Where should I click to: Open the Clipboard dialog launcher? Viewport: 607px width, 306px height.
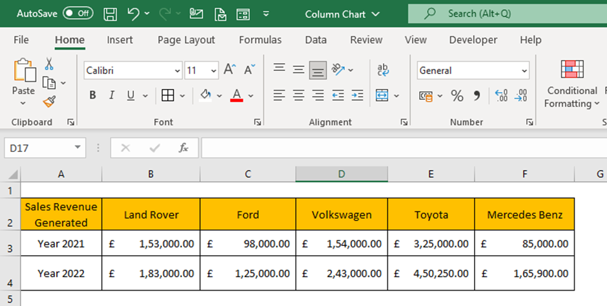71,122
